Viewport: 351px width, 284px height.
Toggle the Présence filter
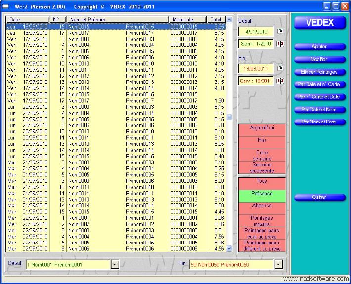tap(262, 196)
